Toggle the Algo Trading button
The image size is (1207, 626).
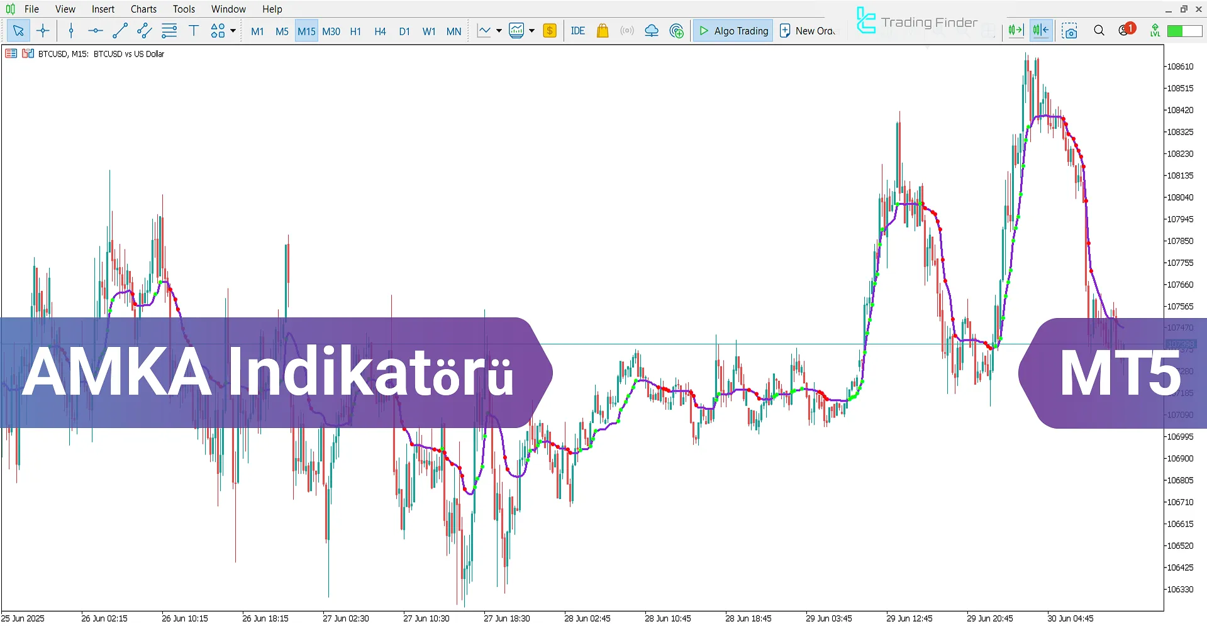tap(733, 31)
